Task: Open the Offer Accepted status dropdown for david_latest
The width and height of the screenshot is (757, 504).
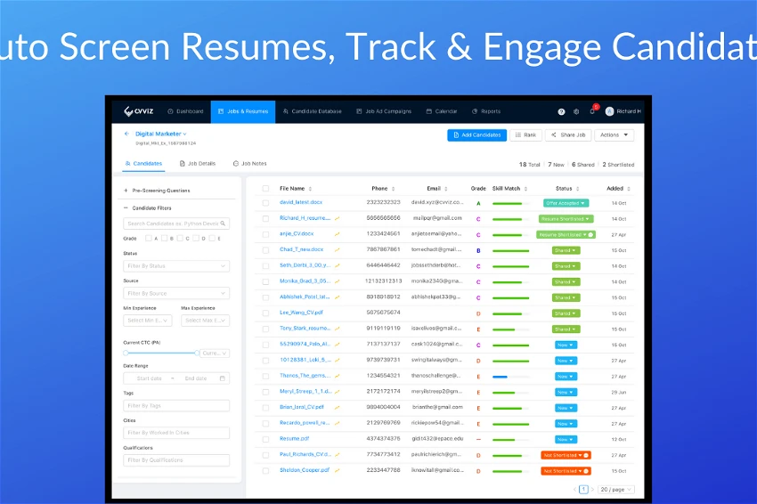Action: pos(566,203)
